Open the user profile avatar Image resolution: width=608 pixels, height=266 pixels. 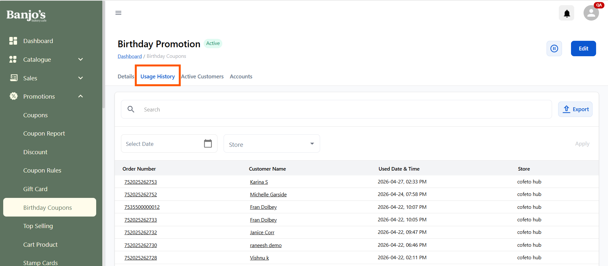click(x=591, y=13)
